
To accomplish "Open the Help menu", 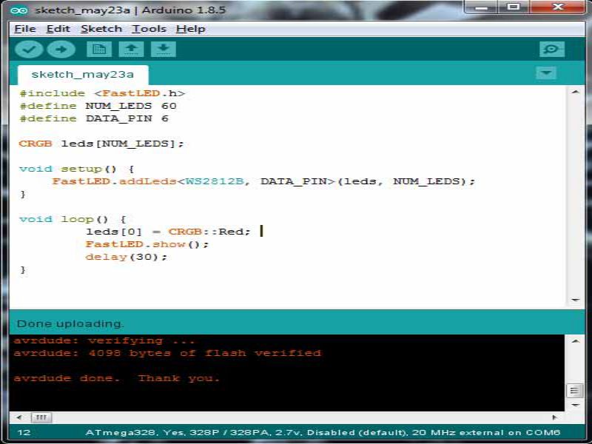I will pyautogui.click(x=191, y=29).
